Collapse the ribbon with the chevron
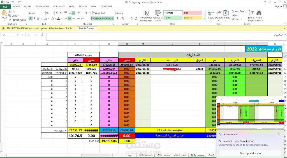The width and height of the screenshot is (287, 158). [284, 24]
